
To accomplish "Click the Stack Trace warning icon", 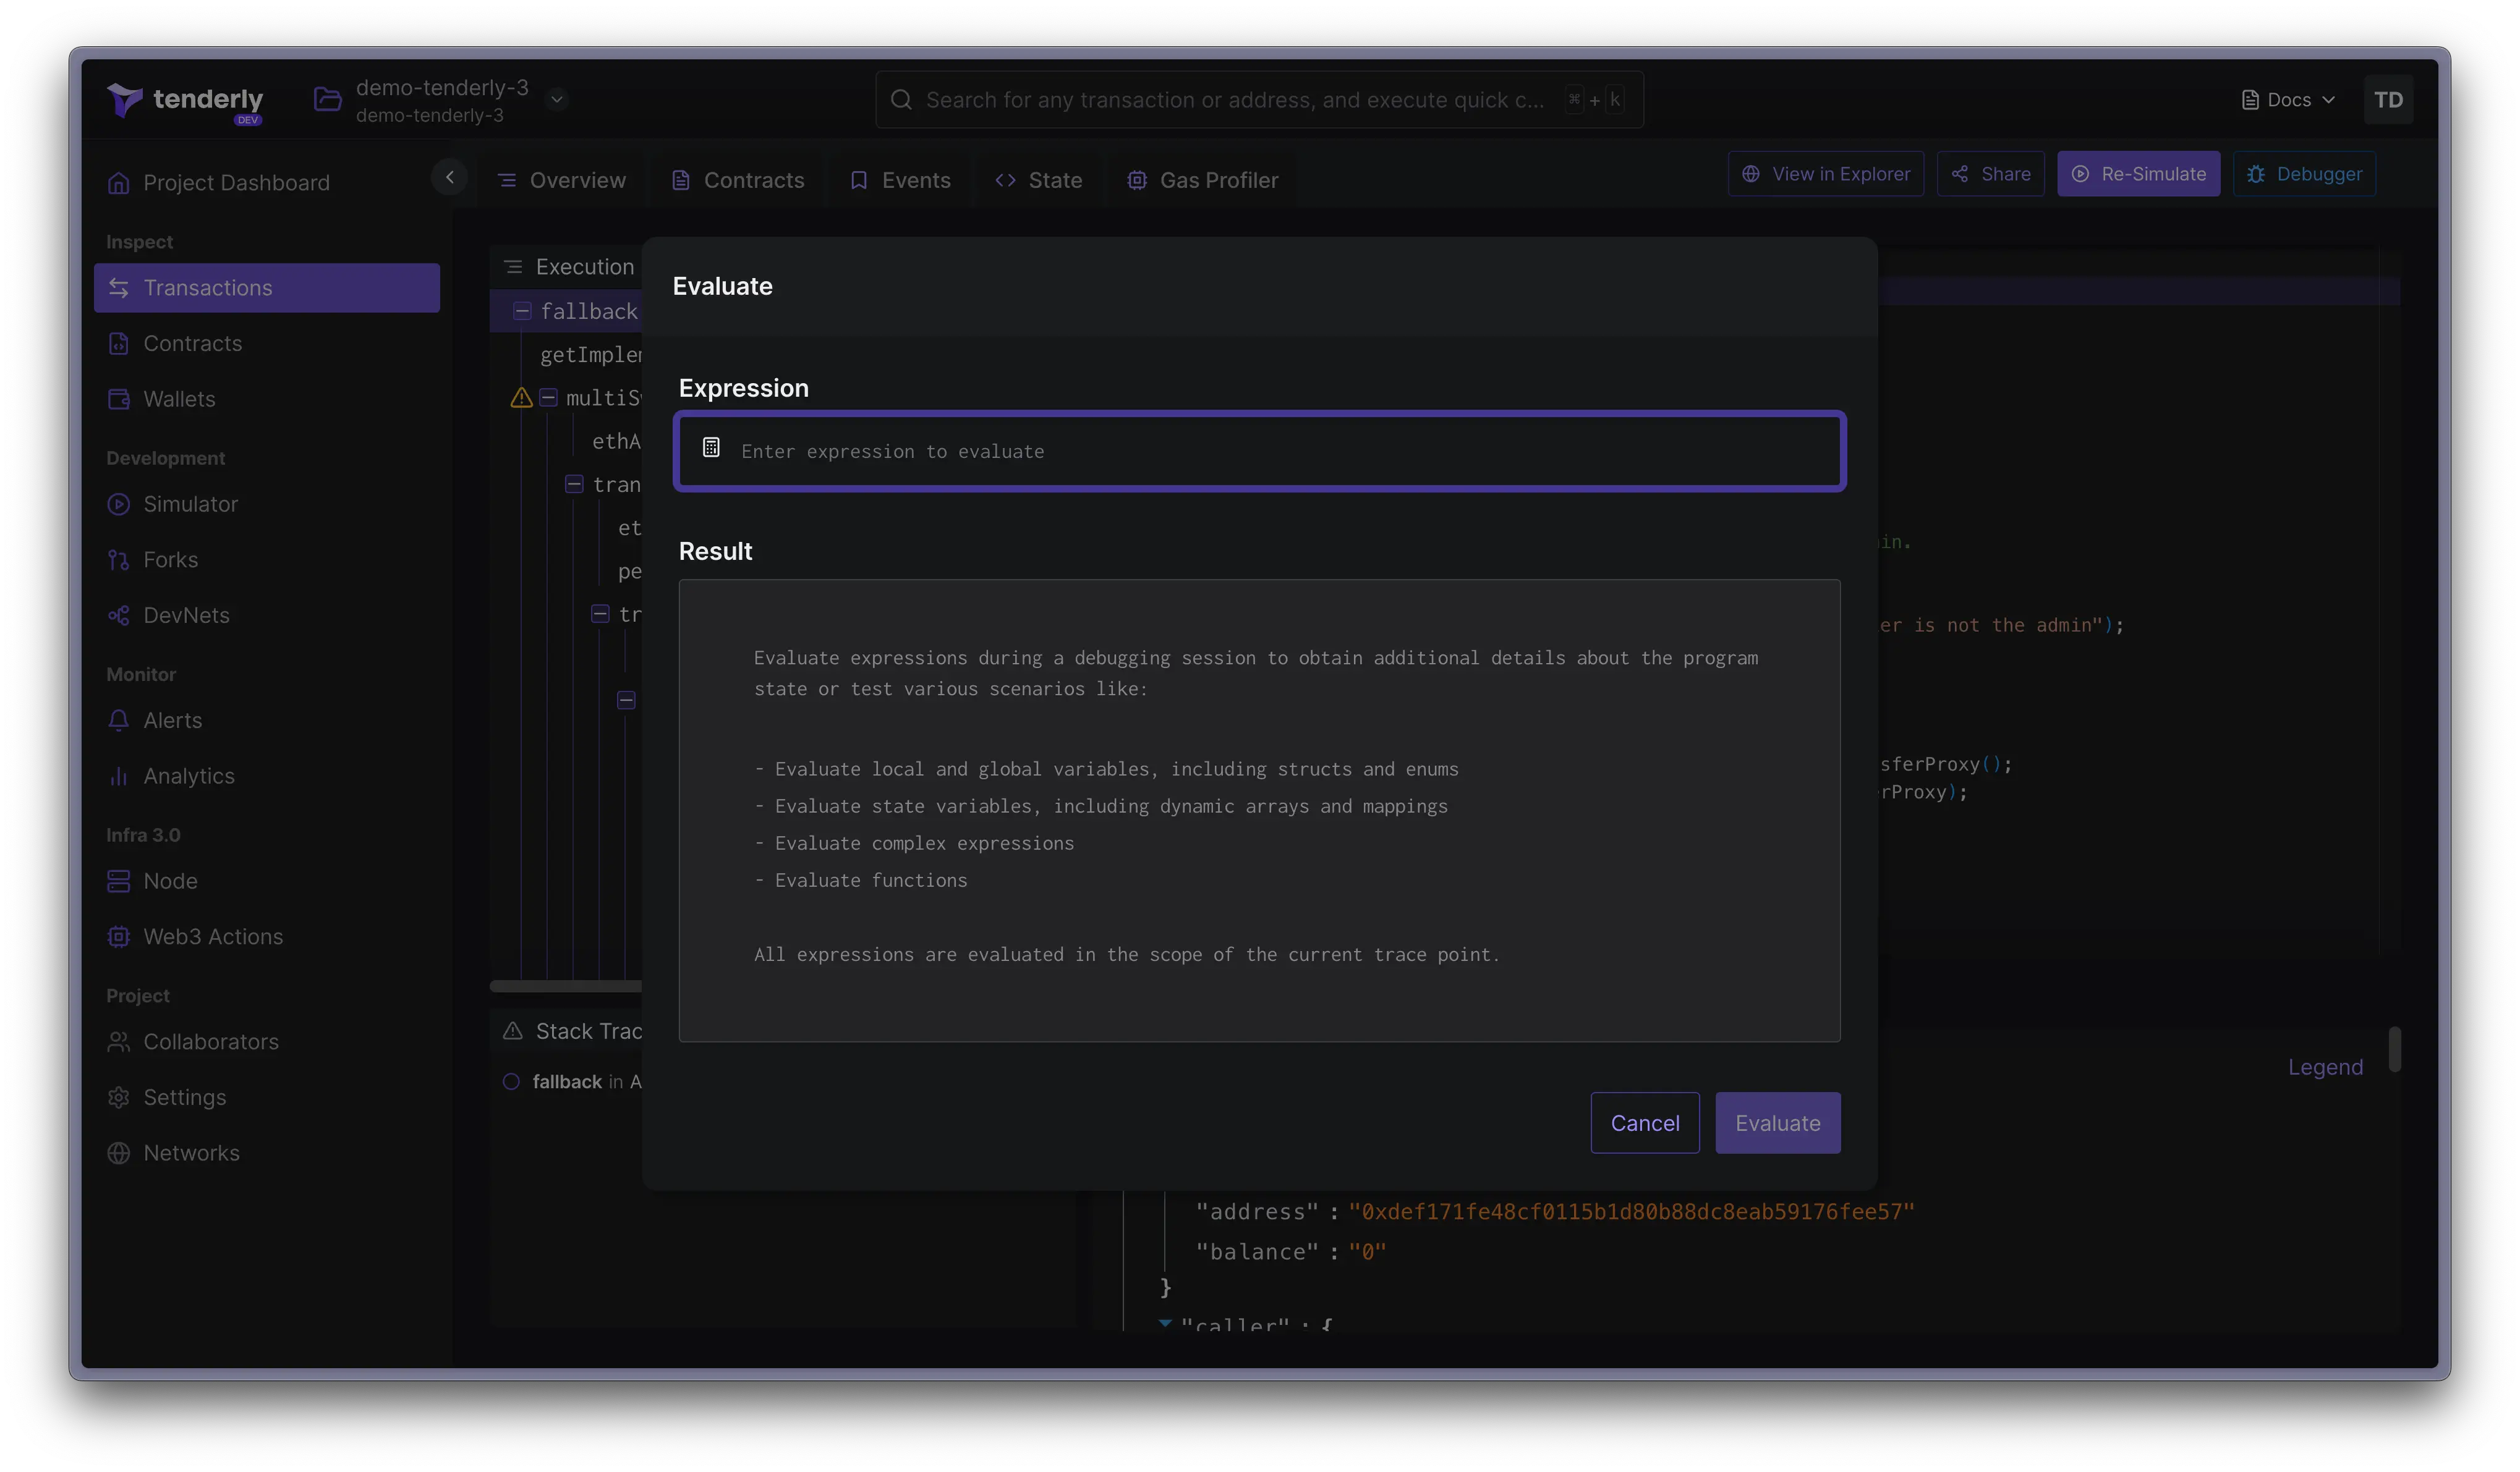I will point(513,1031).
